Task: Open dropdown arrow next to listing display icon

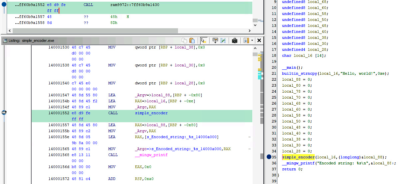Action: coord(252,41)
